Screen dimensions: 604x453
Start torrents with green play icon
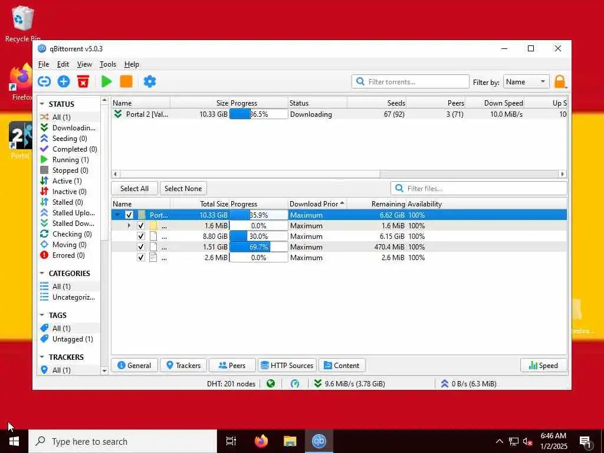click(x=106, y=81)
